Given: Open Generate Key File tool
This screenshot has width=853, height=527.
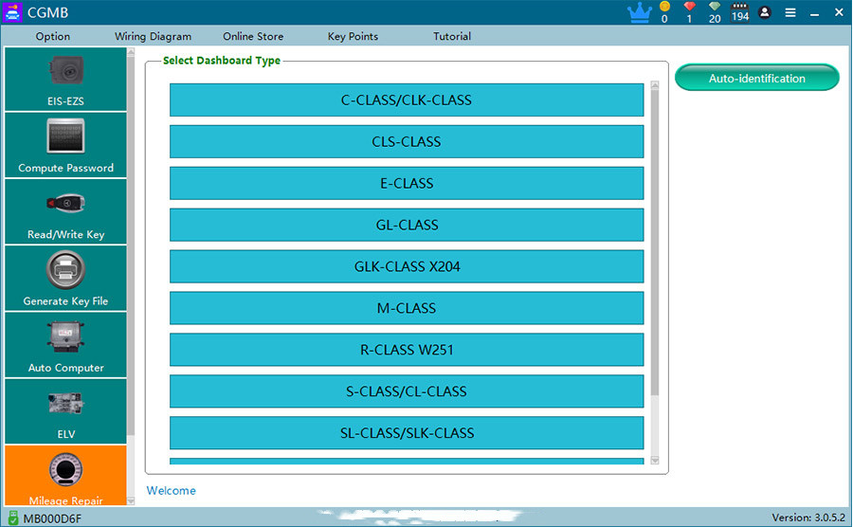Looking at the screenshot, I should coord(65,279).
